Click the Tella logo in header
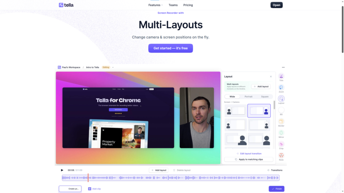The image size is (344, 193). [x=66, y=5]
